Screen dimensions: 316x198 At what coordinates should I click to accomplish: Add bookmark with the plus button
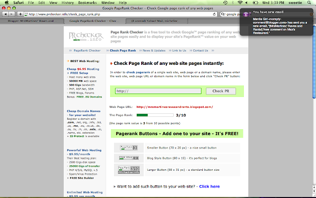pos(20,14)
